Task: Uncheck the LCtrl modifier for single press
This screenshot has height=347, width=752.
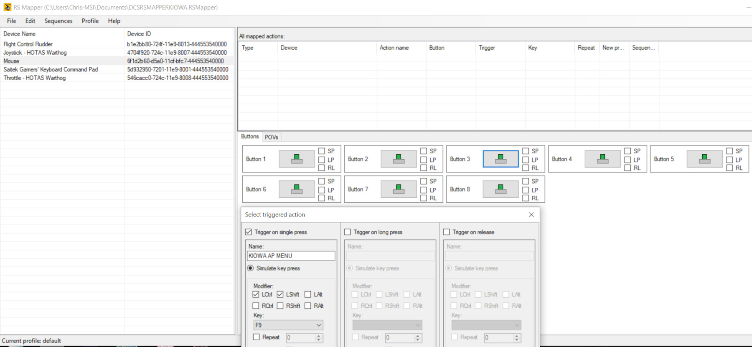Action: coord(256,294)
